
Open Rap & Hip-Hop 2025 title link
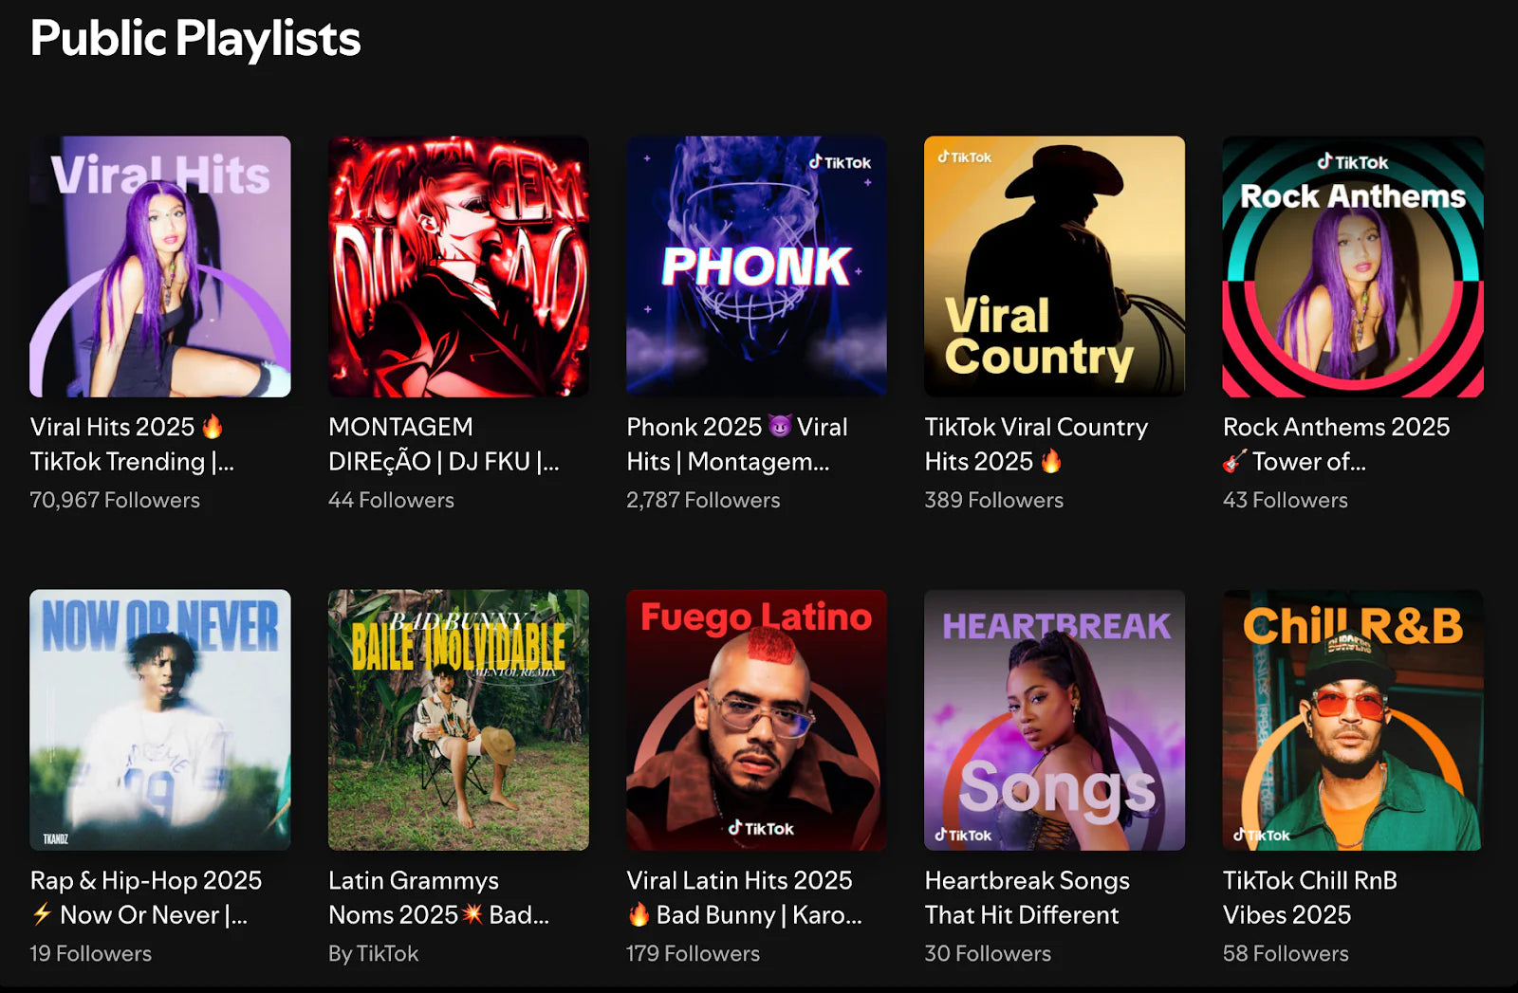145,897
